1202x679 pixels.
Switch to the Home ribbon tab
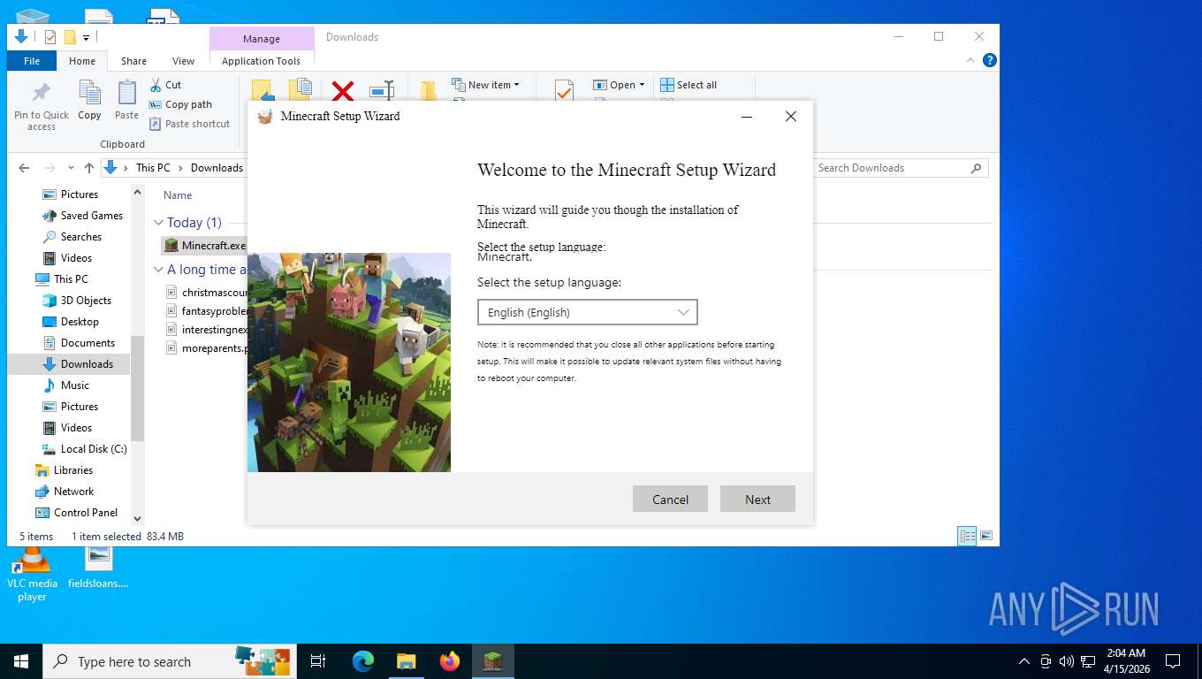tap(82, 61)
